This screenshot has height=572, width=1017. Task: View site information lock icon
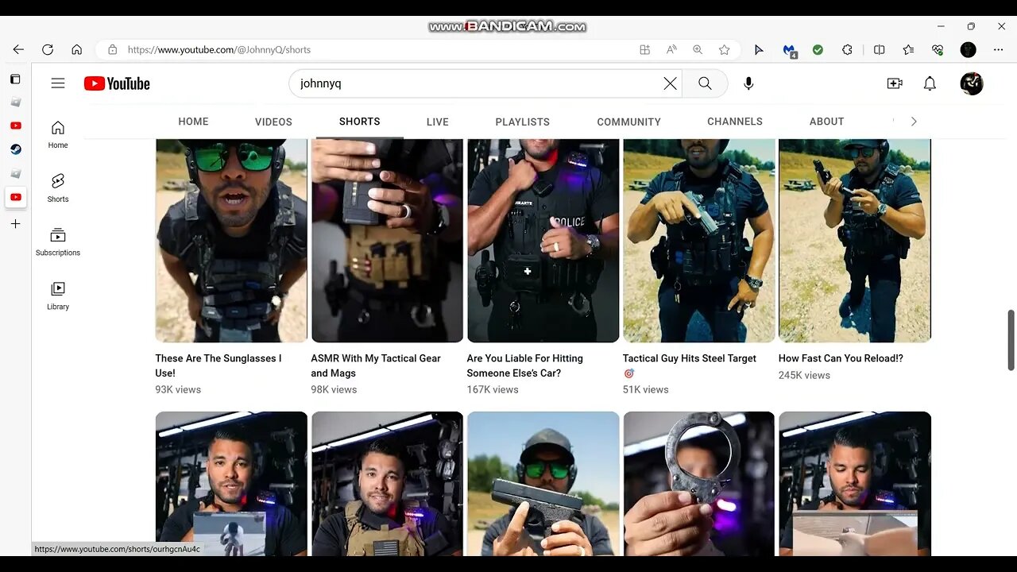[112, 49]
